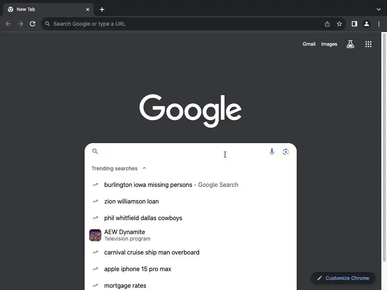Click the magnifier icon in the search box
387x290 pixels.
[x=95, y=151]
